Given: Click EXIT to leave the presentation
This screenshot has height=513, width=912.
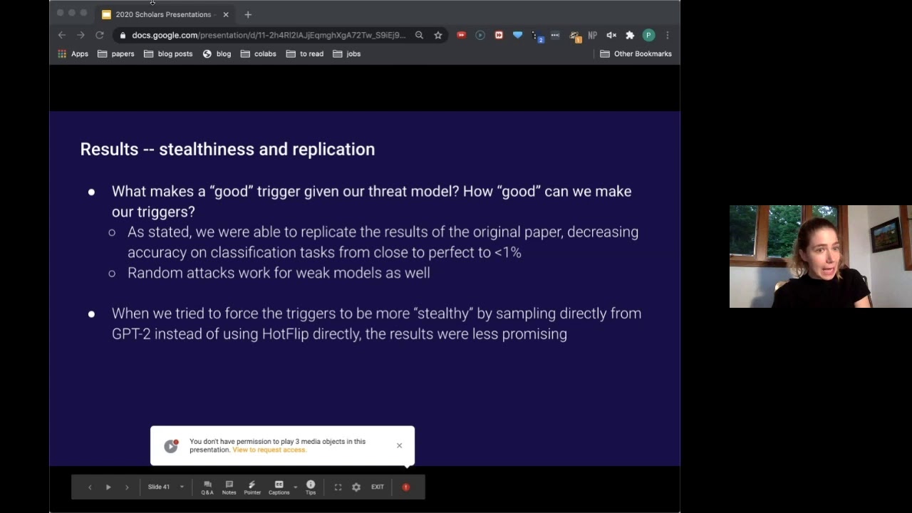Looking at the screenshot, I should pos(377,487).
